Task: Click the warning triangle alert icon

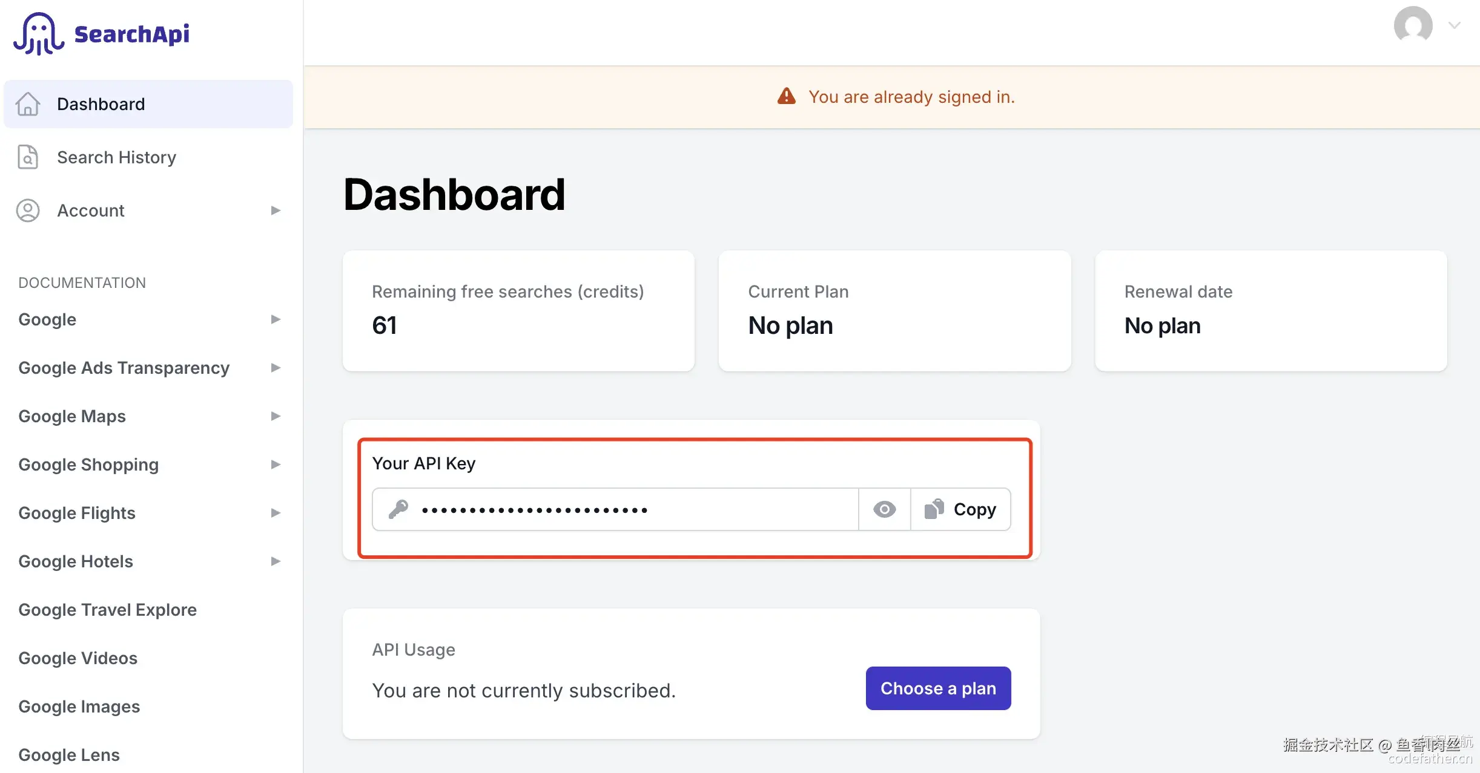Action: [786, 97]
